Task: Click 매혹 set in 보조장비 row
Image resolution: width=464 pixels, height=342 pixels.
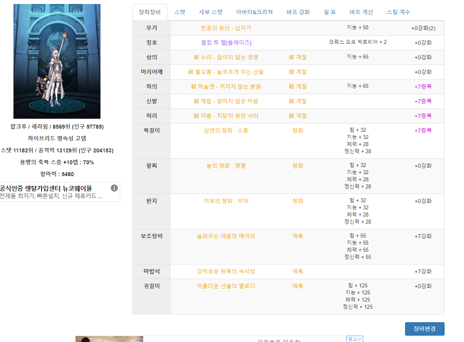Action: (298, 236)
